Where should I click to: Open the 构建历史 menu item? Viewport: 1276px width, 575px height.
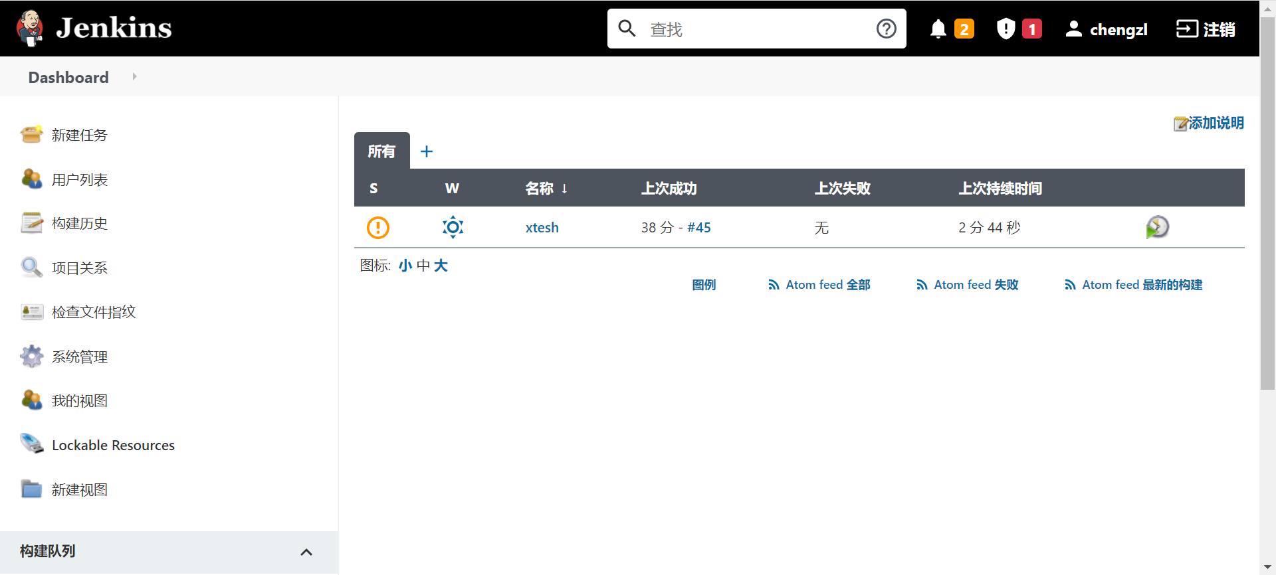point(80,223)
